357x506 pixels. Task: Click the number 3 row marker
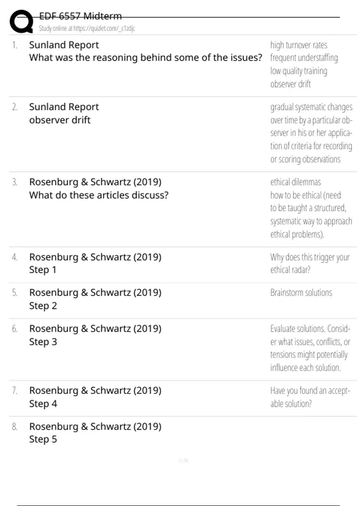[15, 182]
